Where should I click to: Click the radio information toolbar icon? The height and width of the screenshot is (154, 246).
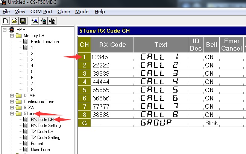click(52, 21)
